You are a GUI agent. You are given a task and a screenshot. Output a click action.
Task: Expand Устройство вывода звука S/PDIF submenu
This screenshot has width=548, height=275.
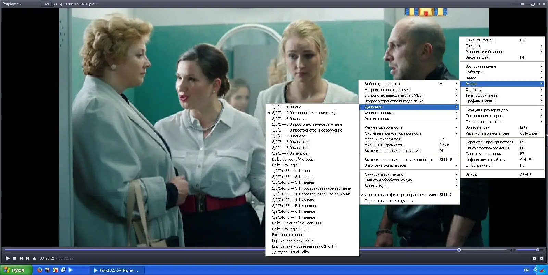pos(409,95)
